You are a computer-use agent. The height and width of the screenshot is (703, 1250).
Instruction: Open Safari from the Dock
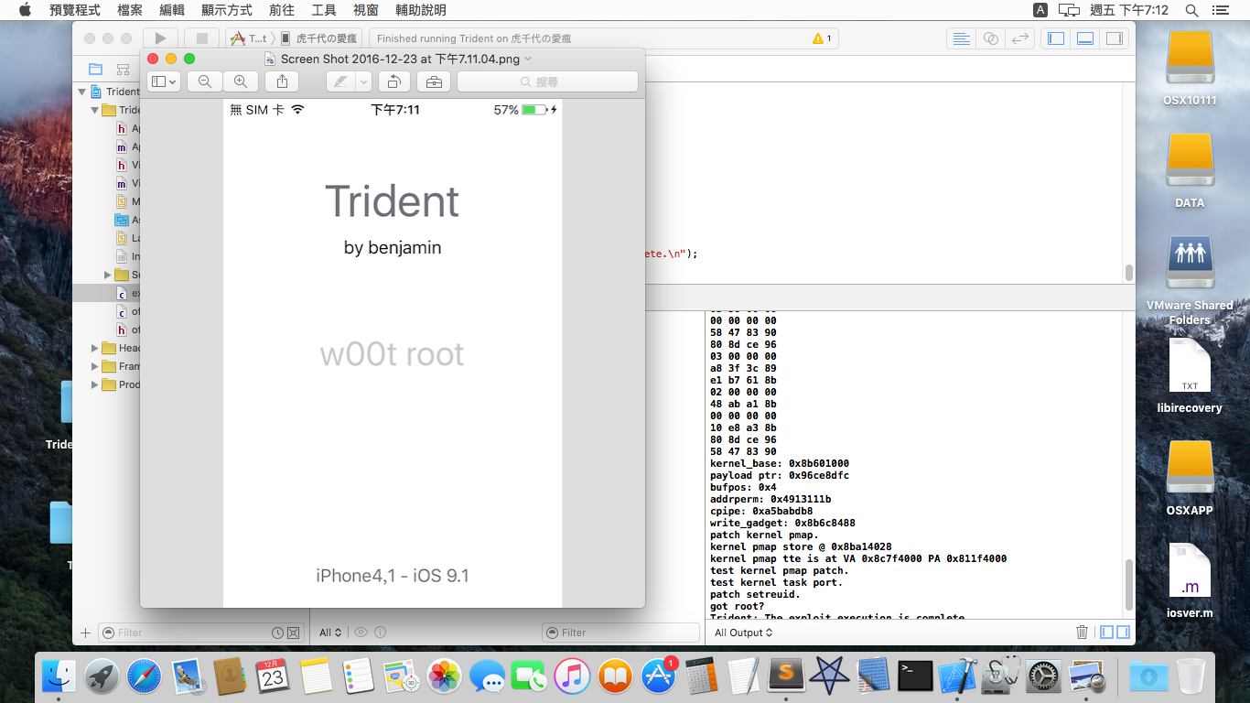click(x=145, y=676)
